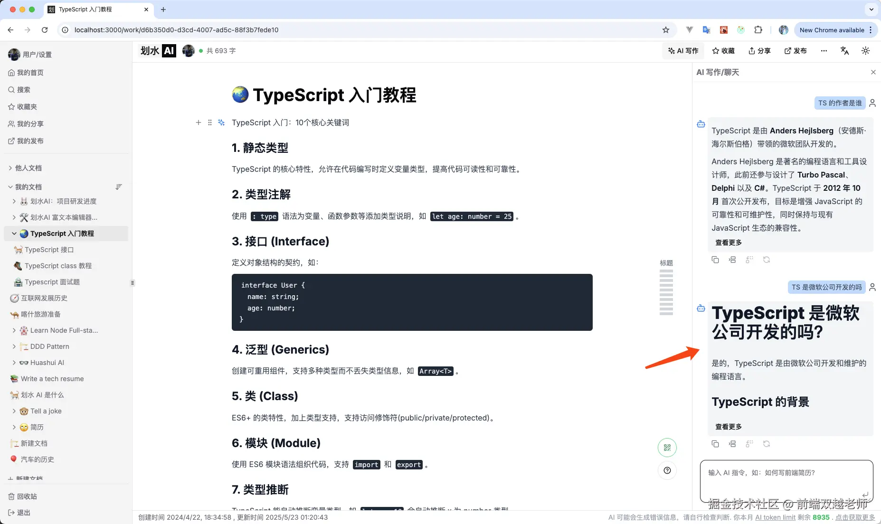Image resolution: width=881 pixels, height=524 pixels.
Task: Click the send enter icon in AI input
Action: tap(865, 495)
